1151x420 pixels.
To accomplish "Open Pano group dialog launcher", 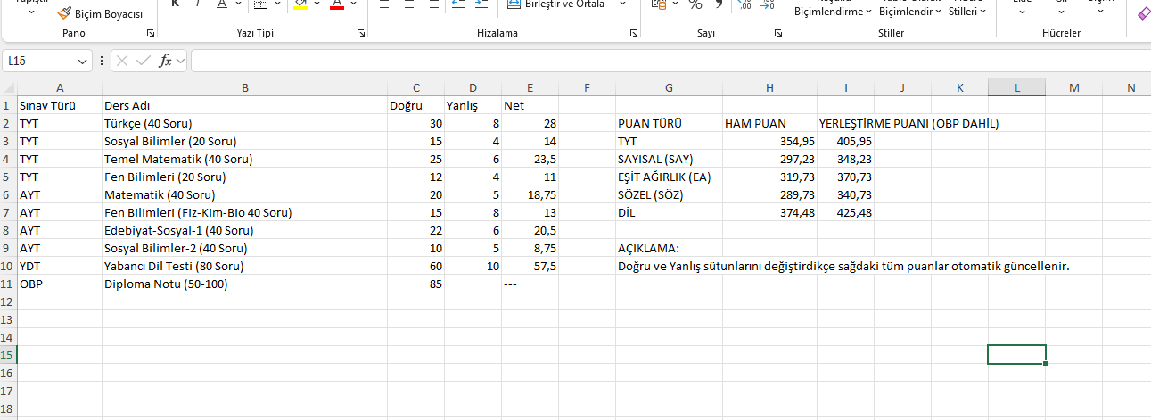I will click(x=151, y=33).
